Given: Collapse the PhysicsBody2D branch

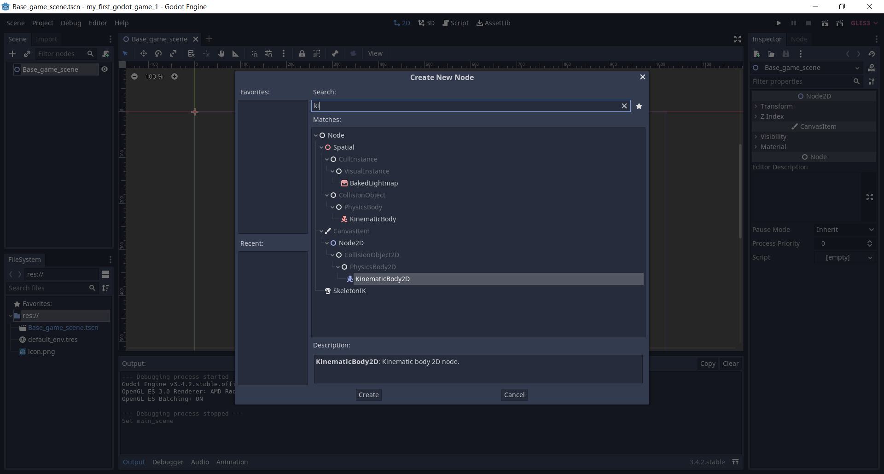Looking at the screenshot, I should point(338,267).
